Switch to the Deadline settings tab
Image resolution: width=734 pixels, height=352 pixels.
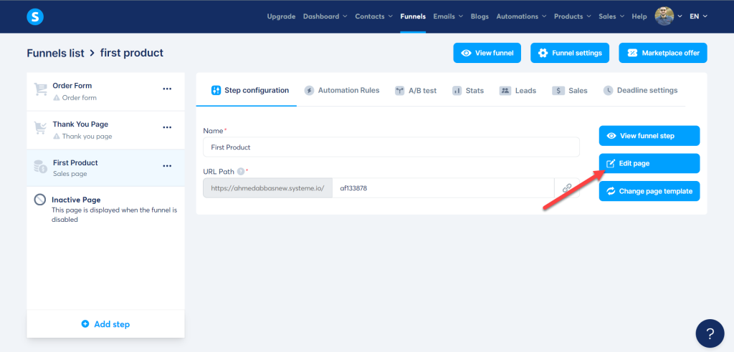click(x=640, y=91)
